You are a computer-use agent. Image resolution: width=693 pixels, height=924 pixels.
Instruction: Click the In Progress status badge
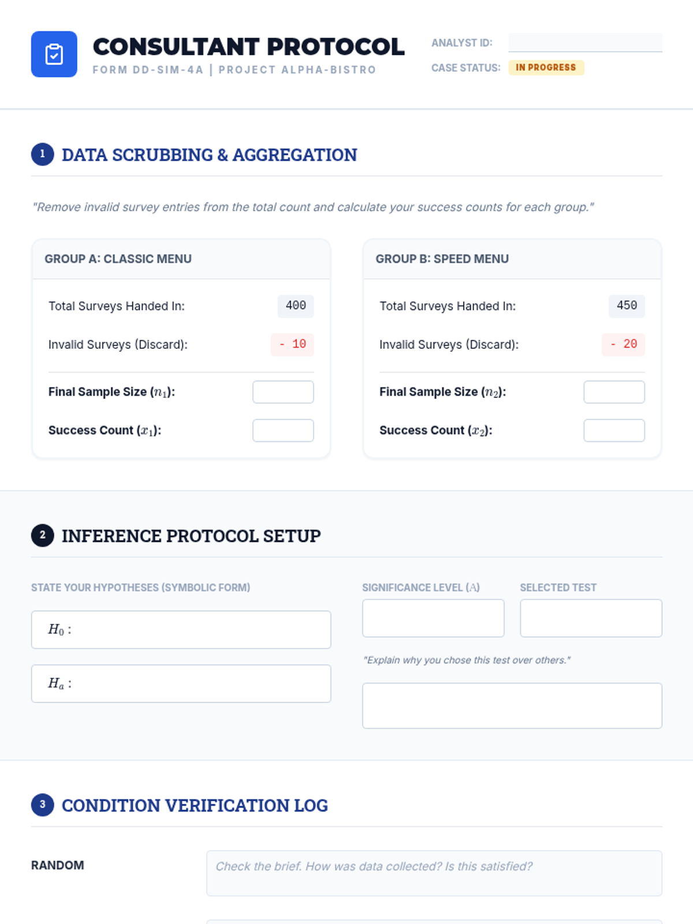pyautogui.click(x=546, y=68)
